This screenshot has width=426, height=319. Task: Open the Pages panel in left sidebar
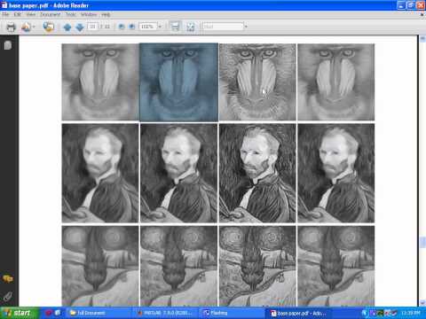(x=8, y=45)
